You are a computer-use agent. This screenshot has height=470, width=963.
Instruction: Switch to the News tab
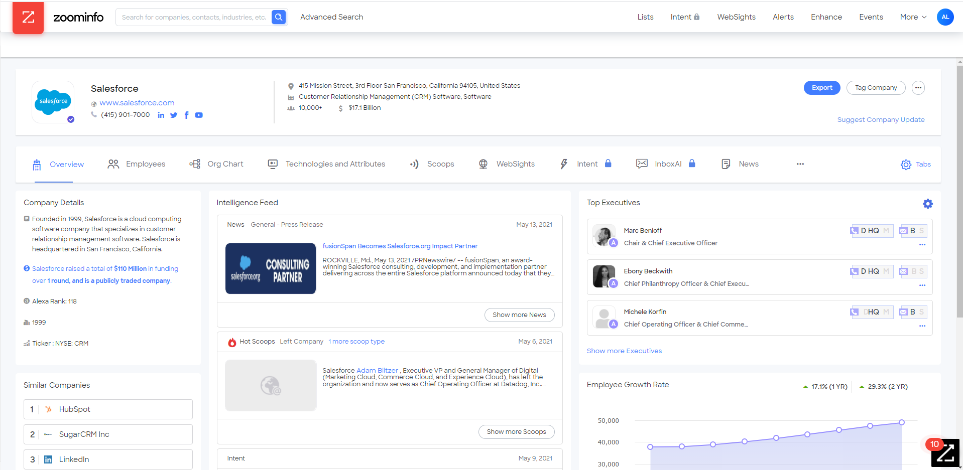[740, 164]
